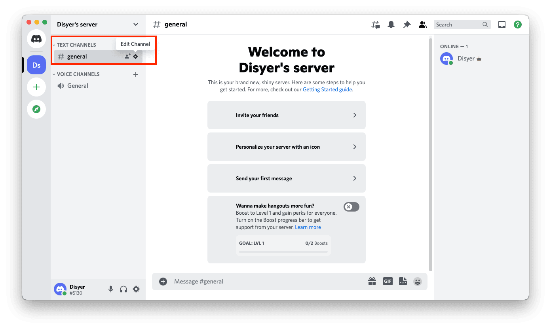Open the pinned messages icon
Screen dimensions: 551x329
407,24
